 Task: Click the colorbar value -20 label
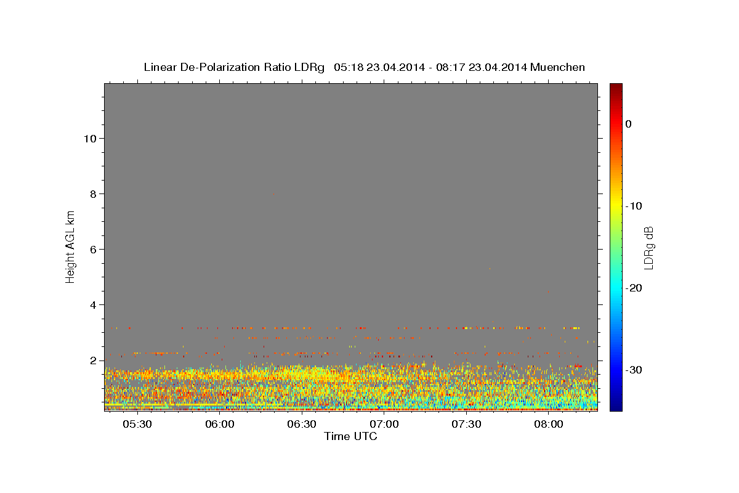coord(634,288)
